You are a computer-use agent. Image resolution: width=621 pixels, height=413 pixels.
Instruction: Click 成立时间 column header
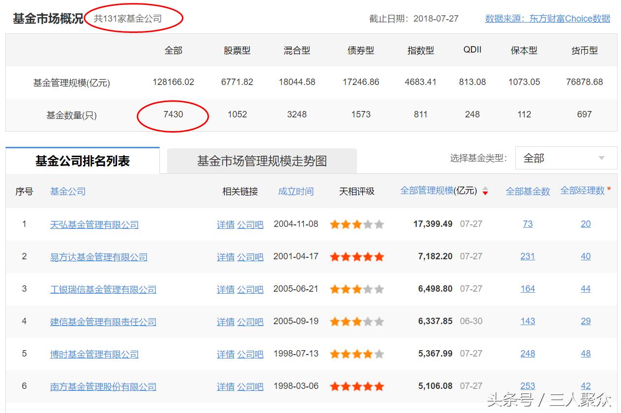pyautogui.click(x=296, y=192)
